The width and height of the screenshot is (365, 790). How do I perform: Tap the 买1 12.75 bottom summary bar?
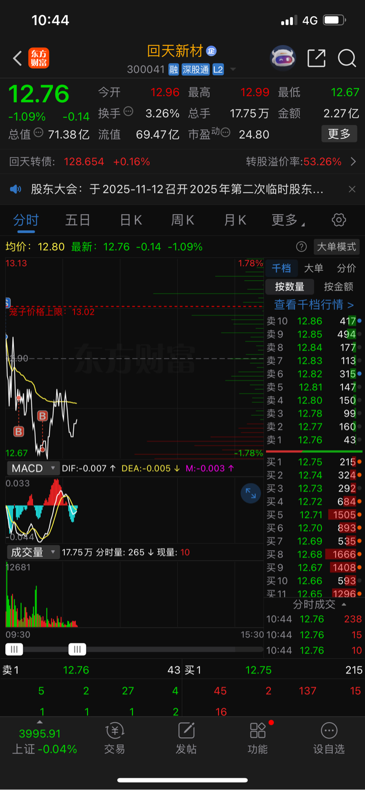click(274, 670)
